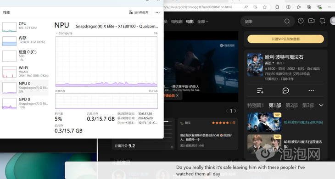Select the 电视剧 navigation item
This screenshot has height=179, width=335.
tap(177, 22)
